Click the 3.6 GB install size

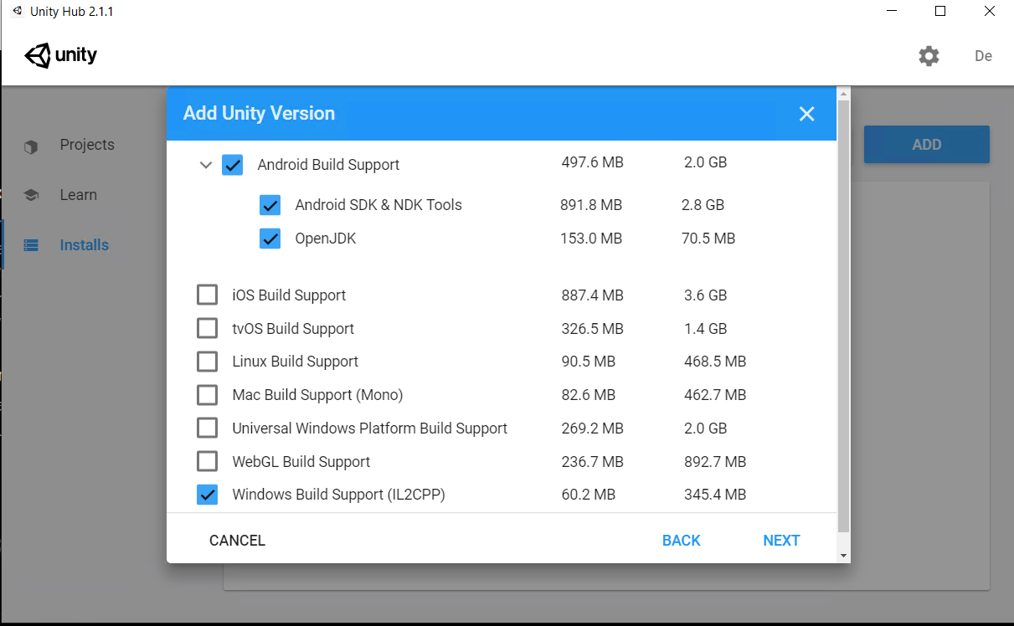coord(705,295)
